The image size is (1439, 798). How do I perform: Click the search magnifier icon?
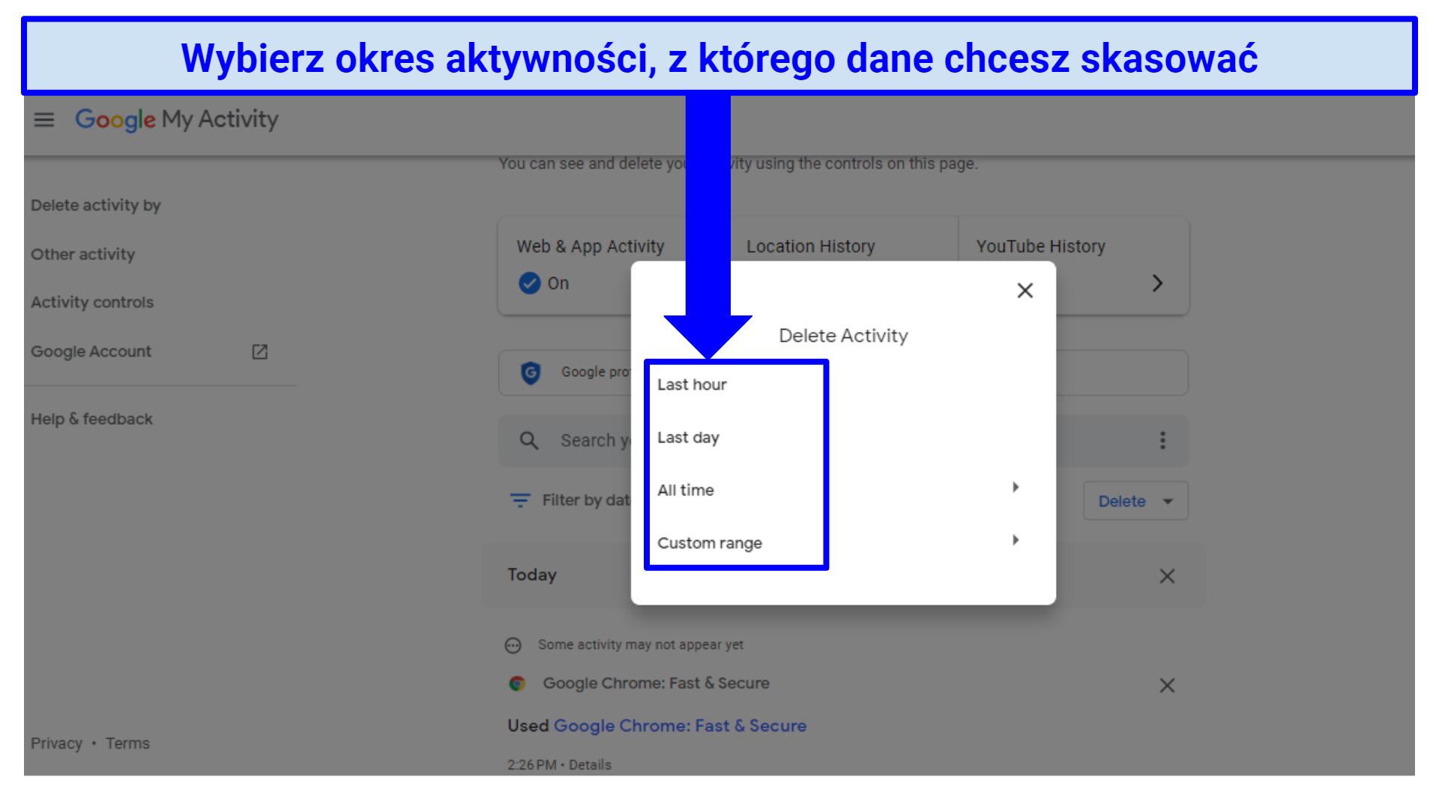point(529,441)
